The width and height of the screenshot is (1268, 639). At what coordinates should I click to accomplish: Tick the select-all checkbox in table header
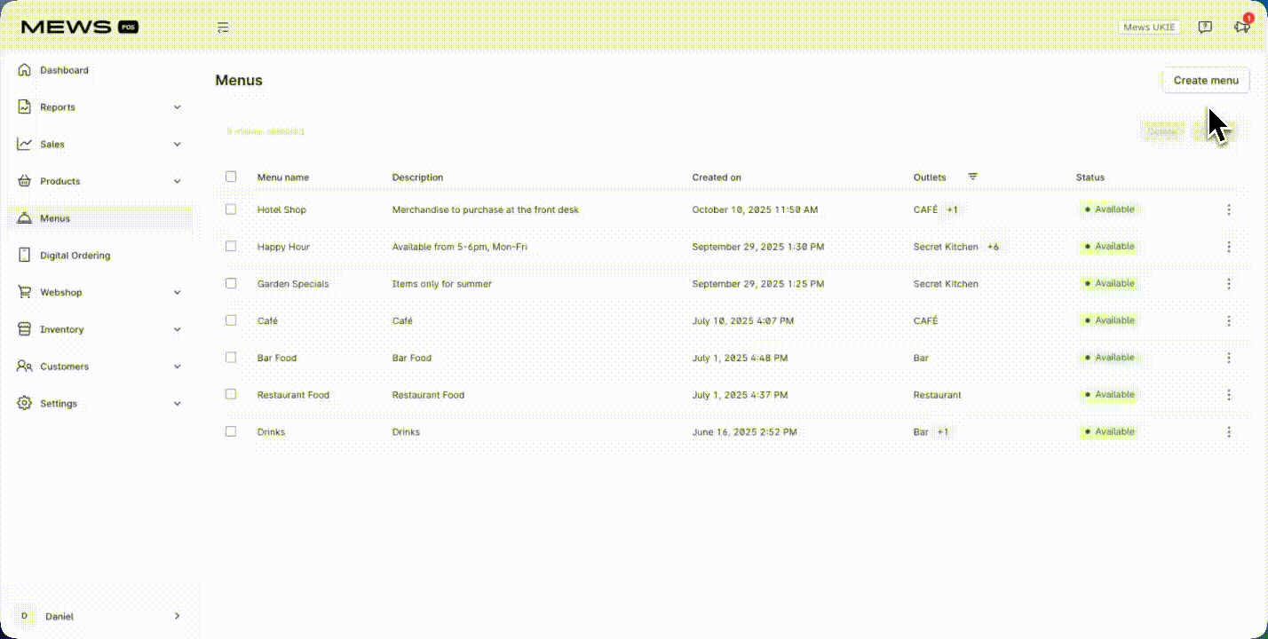pyautogui.click(x=231, y=177)
